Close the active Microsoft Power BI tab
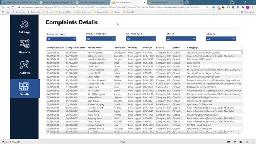This screenshot has width=256, height=144. [x=144, y=2]
